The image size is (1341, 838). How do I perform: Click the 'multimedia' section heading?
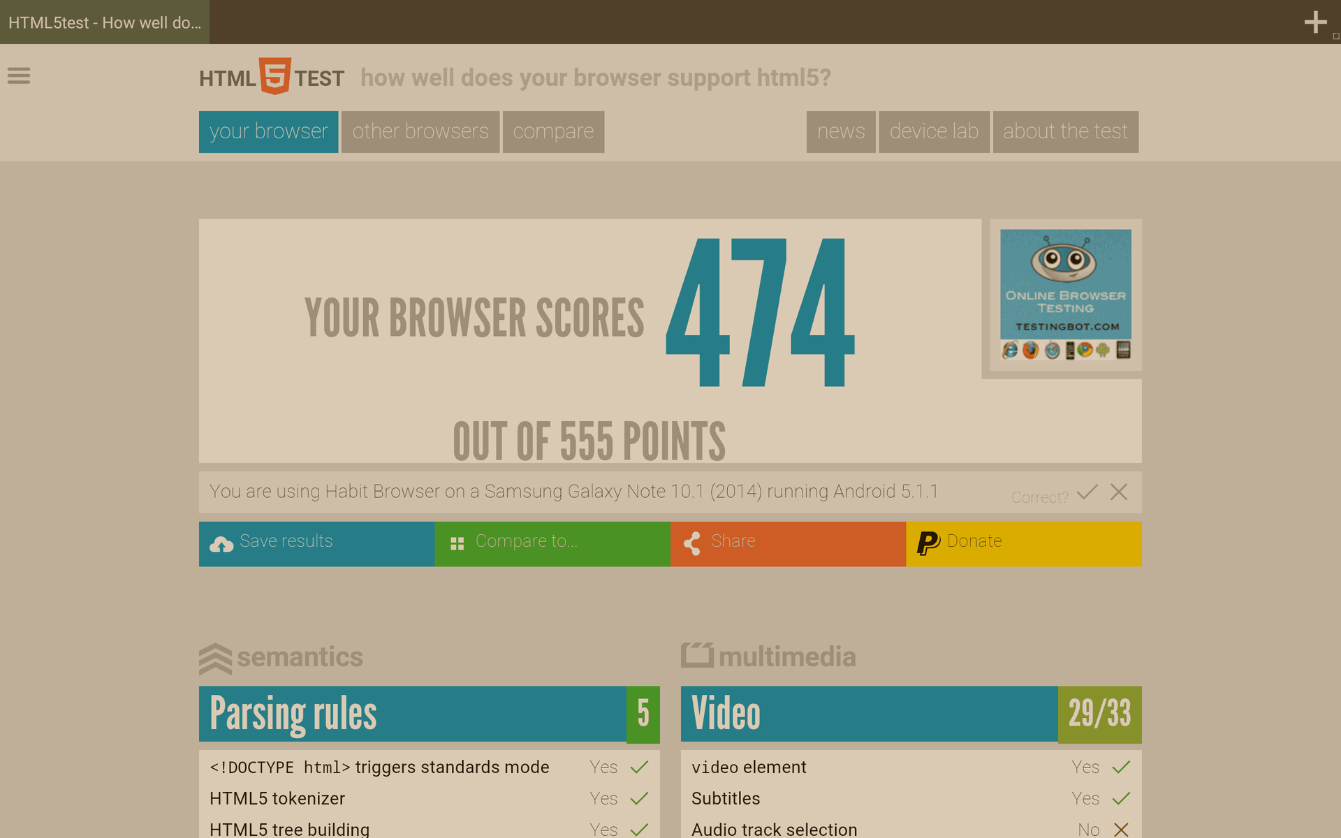[x=787, y=657]
